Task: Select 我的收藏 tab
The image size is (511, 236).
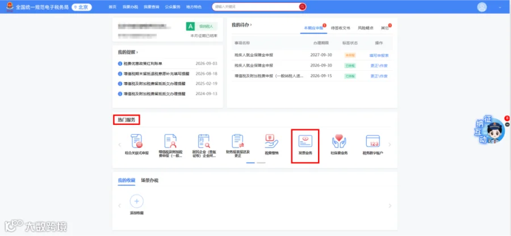Action: click(x=127, y=180)
